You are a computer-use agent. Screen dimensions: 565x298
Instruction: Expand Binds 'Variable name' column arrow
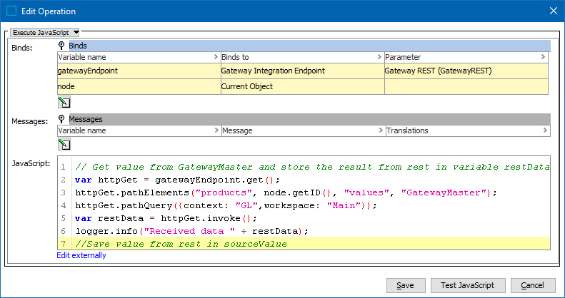(216, 57)
